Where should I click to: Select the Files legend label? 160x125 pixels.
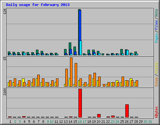coord(157,25)
